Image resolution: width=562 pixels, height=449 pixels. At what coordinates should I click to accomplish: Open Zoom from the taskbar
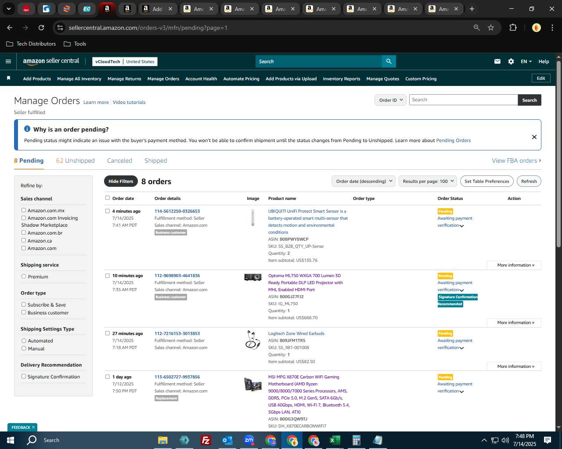tap(249, 440)
